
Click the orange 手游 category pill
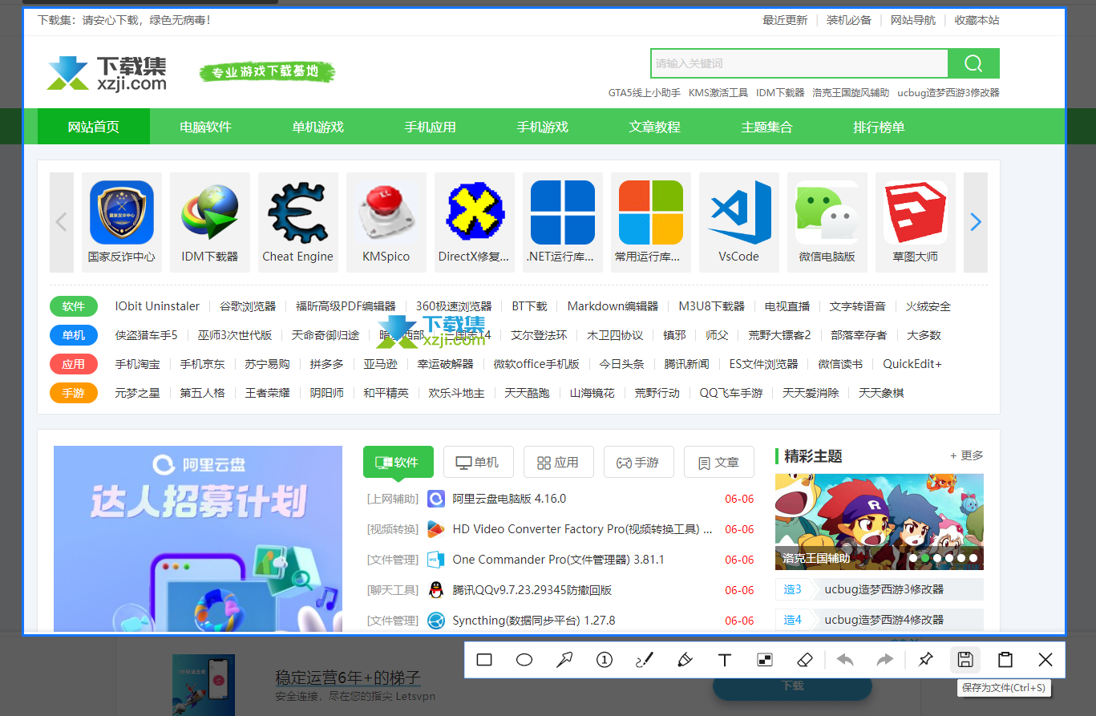point(74,393)
